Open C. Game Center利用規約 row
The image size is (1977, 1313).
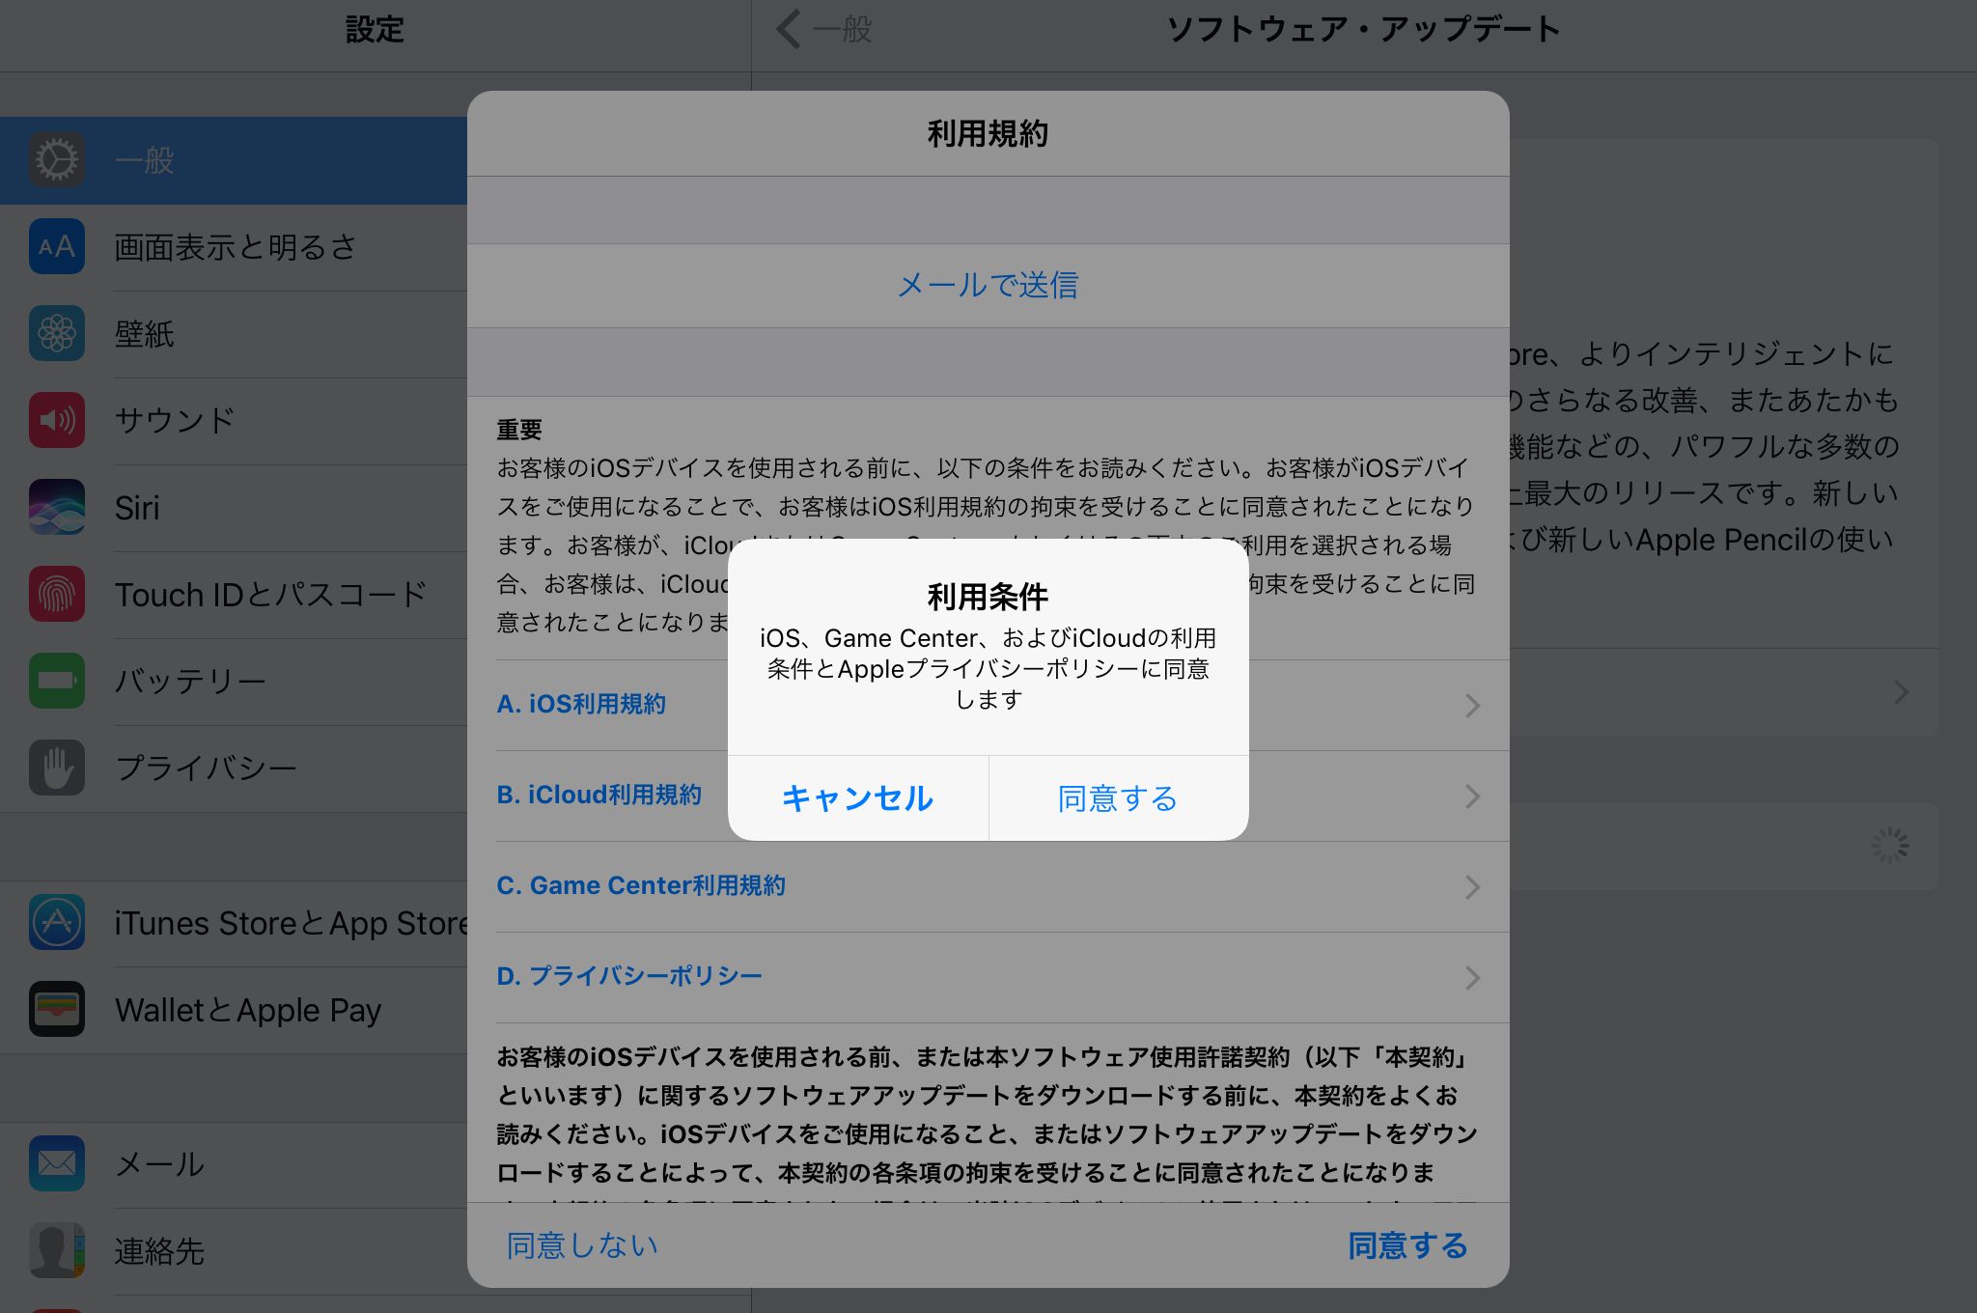pos(988,886)
